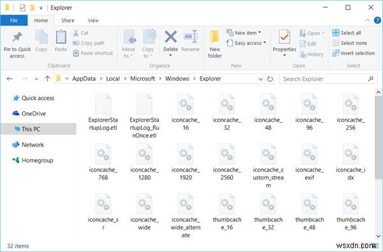Select the ExplorerStartupLog_RunOnce.etl file
Image resolution: width=383 pixels, height=252 pixels.
144,116
